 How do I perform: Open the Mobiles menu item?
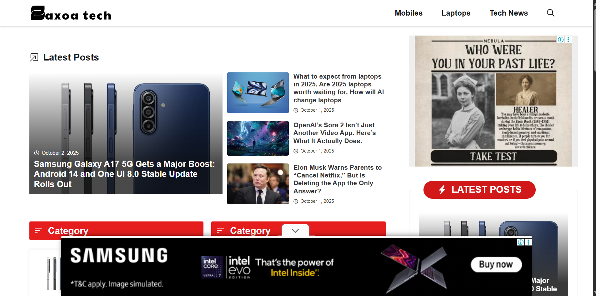[x=408, y=13]
